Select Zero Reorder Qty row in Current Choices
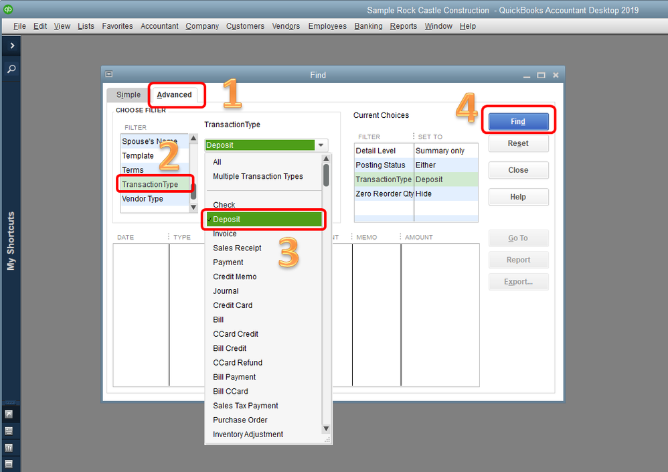 pyautogui.click(x=416, y=194)
